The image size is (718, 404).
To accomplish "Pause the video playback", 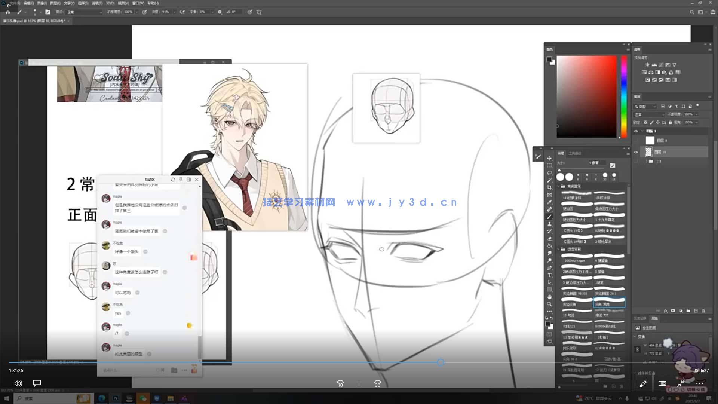I will tap(359, 383).
